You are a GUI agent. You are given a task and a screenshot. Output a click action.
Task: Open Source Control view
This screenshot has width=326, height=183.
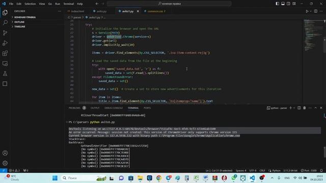click(5, 33)
